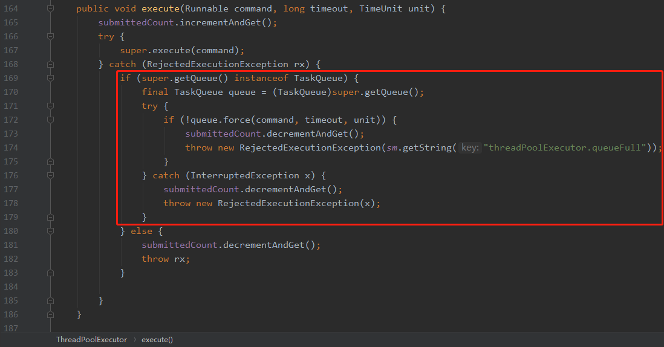This screenshot has height=347, width=664.
Task: Click "threadPoolExecutor.queueFull" string literal
Action: pos(565,148)
